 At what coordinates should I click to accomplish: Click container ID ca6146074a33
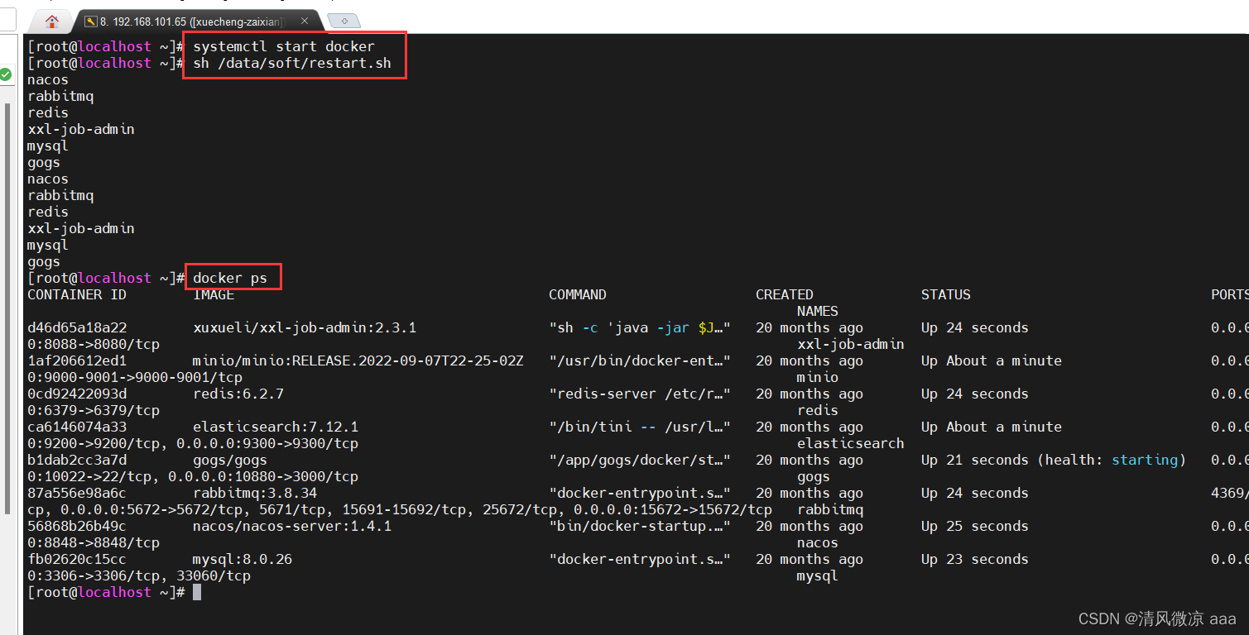pyautogui.click(x=77, y=427)
